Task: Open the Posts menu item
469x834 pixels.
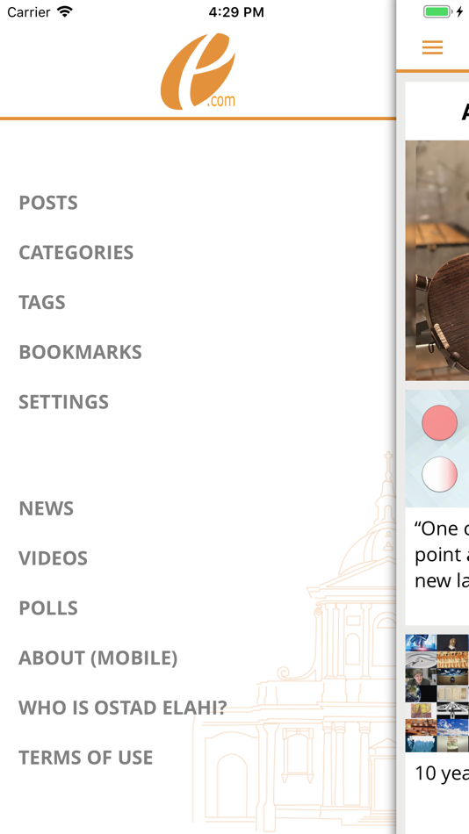Action: [x=48, y=203]
